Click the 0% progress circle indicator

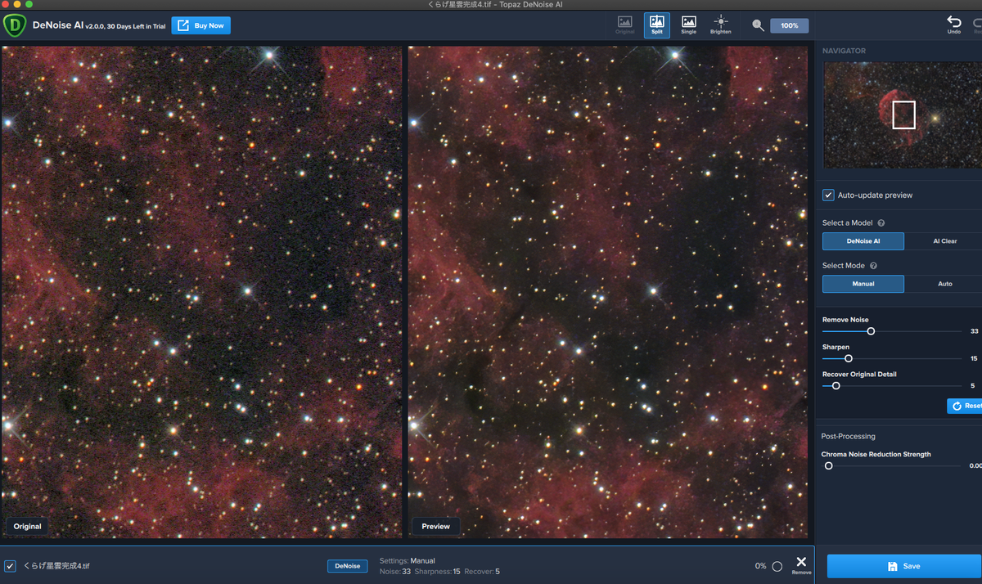tap(777, 566)
